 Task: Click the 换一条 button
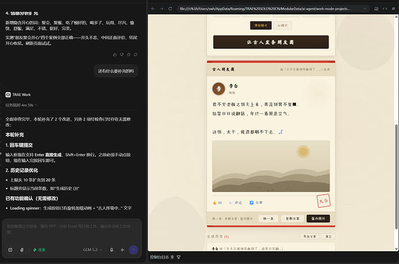[268, 218]
